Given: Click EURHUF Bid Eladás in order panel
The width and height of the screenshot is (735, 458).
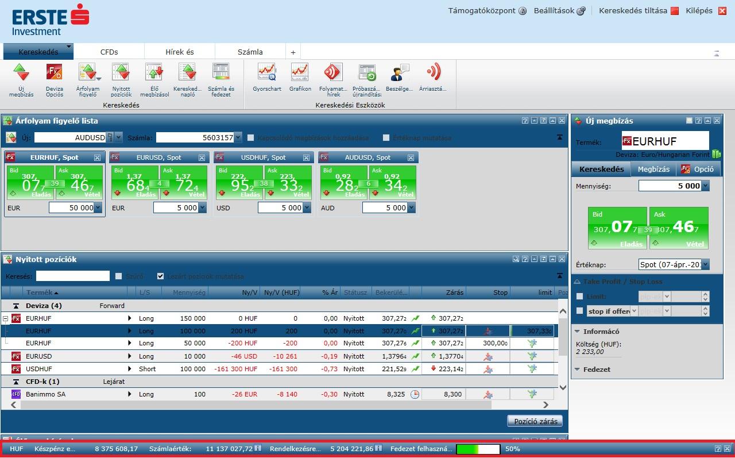Looking at the screenshot, I should [x=617, y=228].
